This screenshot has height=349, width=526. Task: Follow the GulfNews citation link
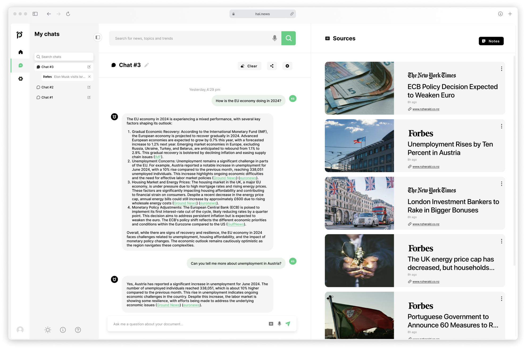click(x=236, y=224)
